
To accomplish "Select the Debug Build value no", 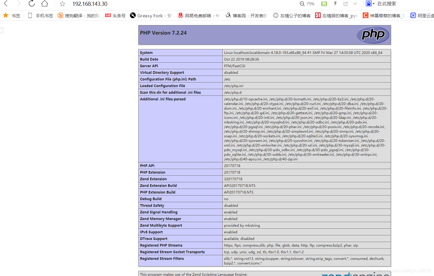I will click(x=226, y=199).
